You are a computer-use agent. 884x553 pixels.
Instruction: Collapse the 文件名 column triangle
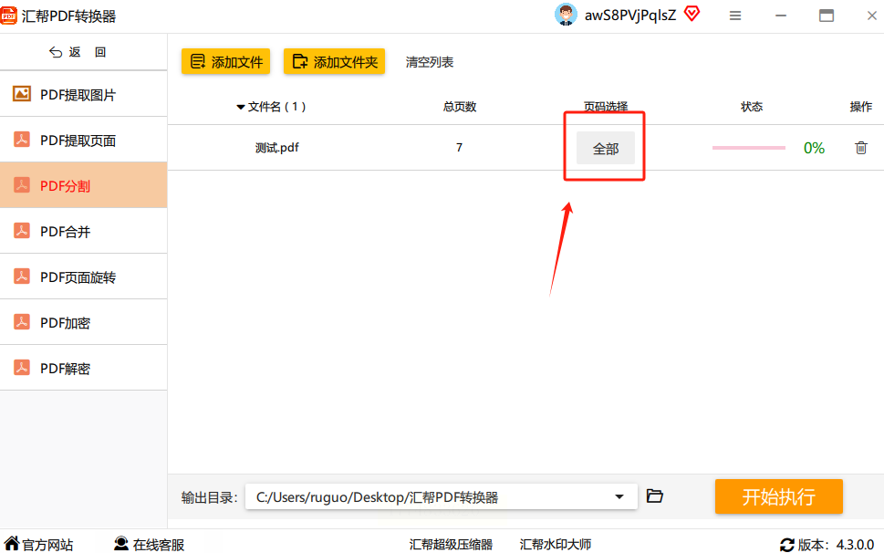coord(241,107)
